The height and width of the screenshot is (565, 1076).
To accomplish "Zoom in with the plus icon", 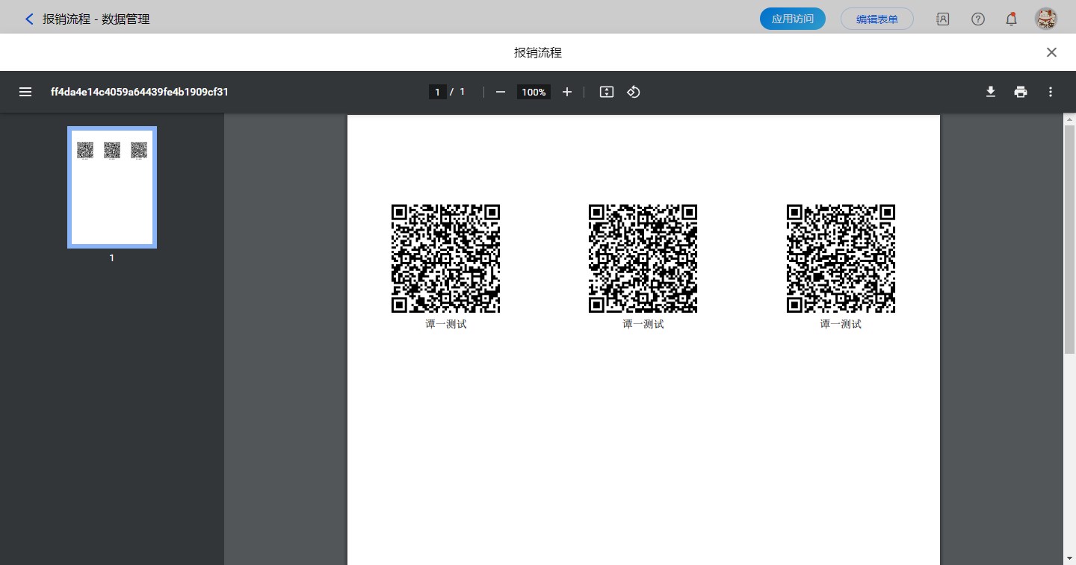I will click(567, 92).
